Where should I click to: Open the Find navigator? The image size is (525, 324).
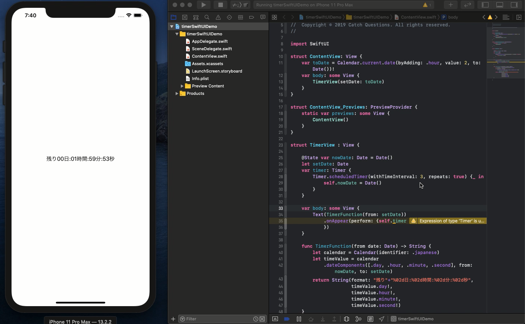point(207,17)
